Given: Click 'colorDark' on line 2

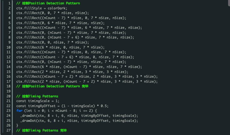Looking at the screenshot, I should (57, 8).
